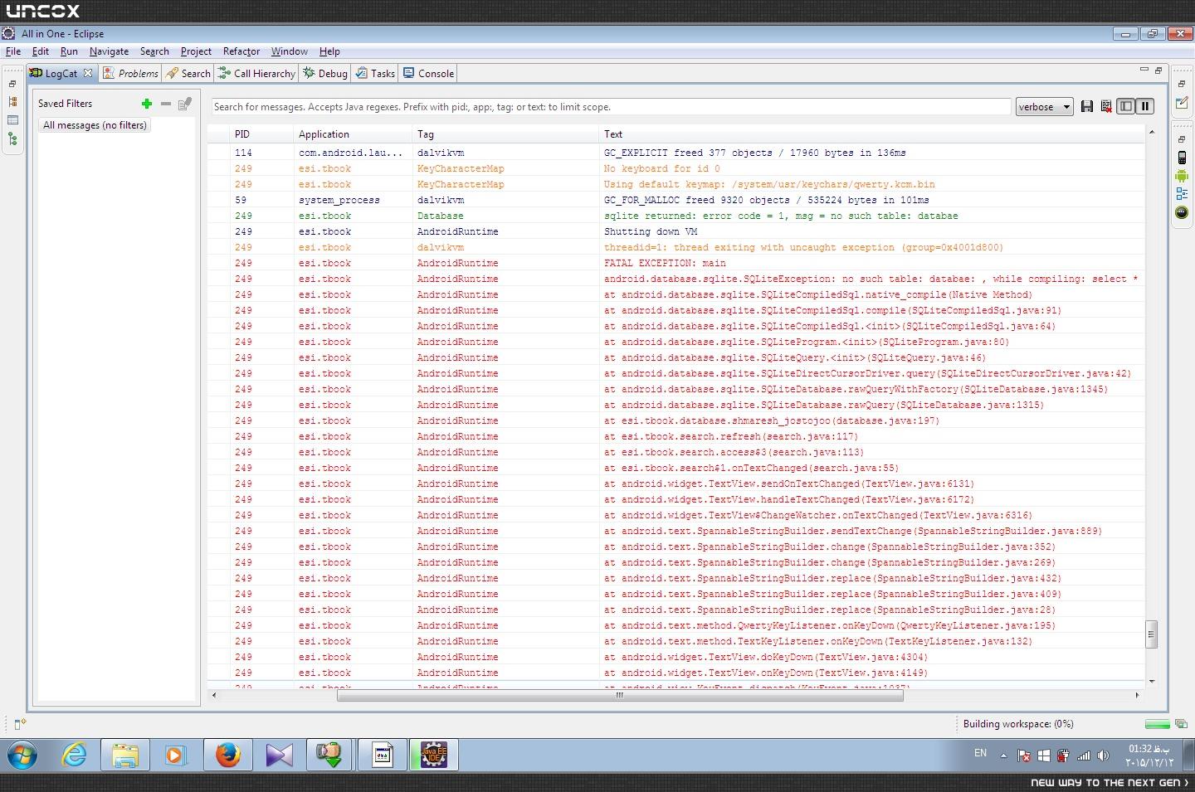Switch to the Debug tab
1195x792 pixels.
pyautogui.click(x=325, y=73)
